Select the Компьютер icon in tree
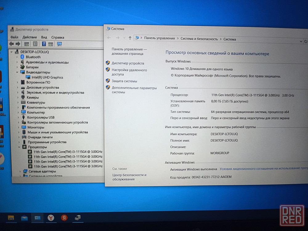 pos(24,112)
